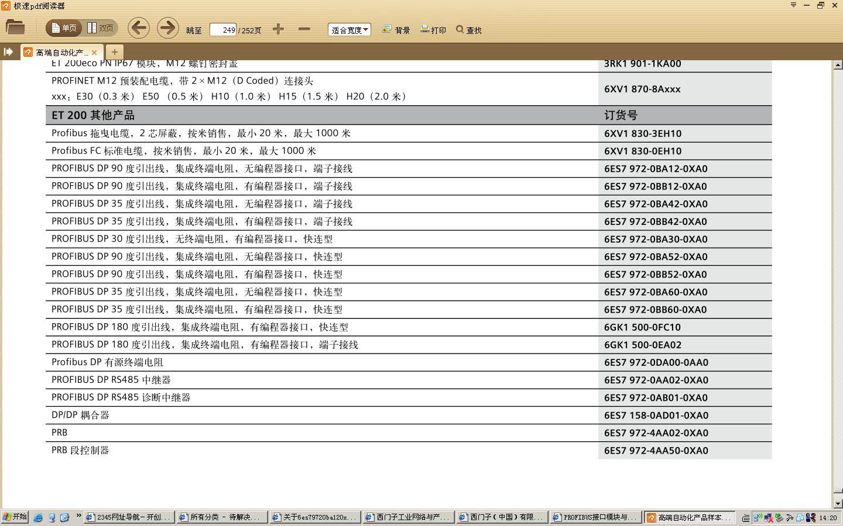Click order number 6ES7 972-0AA02-0XA0
Screen dimensions: 843x526
click(656, 380)
